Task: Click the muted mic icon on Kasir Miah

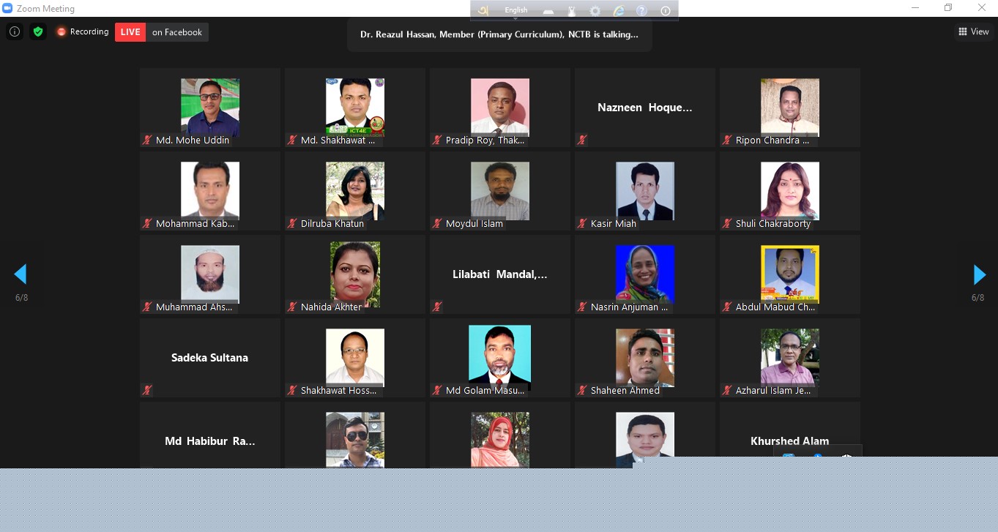Action: point(583,223)
